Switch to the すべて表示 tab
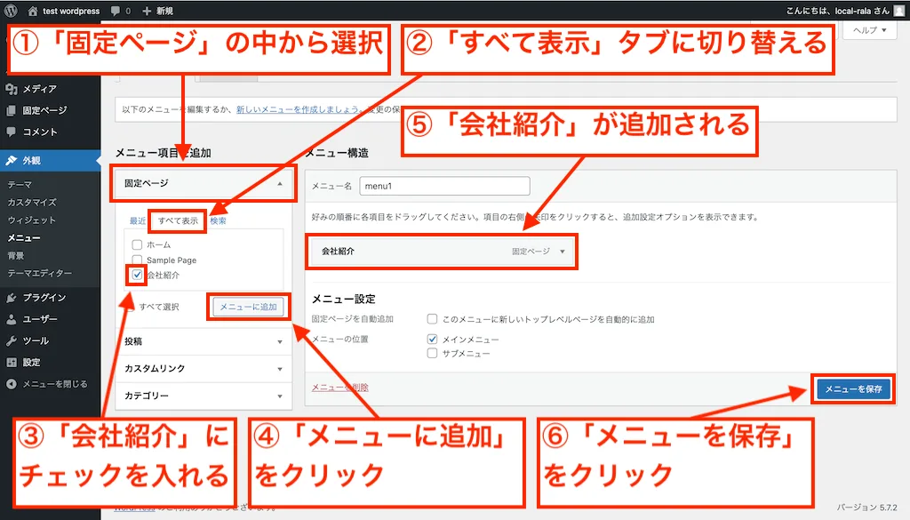This screenshot has height=520, width=910. pos(178,220)
